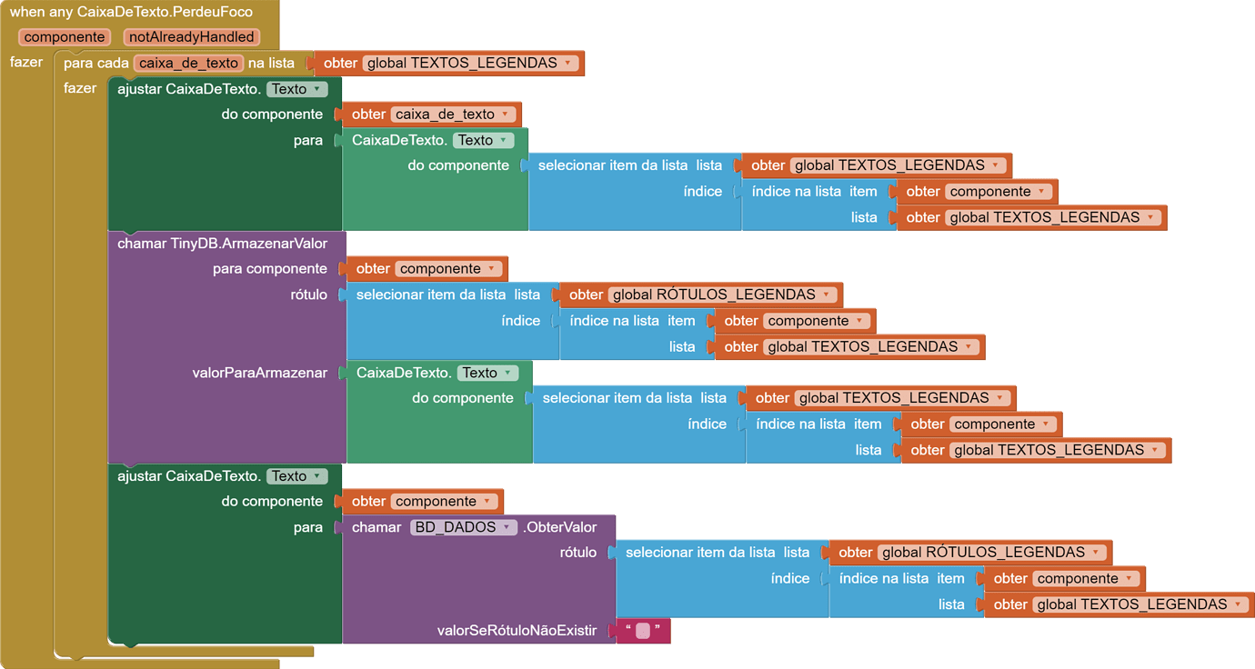Select the when any CaixaDeTexto.PerdeuFoco event block

(131, 13)
